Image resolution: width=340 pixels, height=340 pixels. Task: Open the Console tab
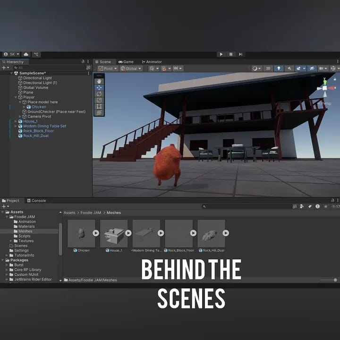click(36, 201)
